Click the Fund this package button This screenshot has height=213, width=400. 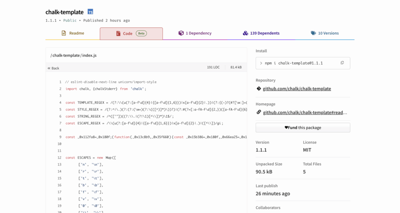[303, 127]
